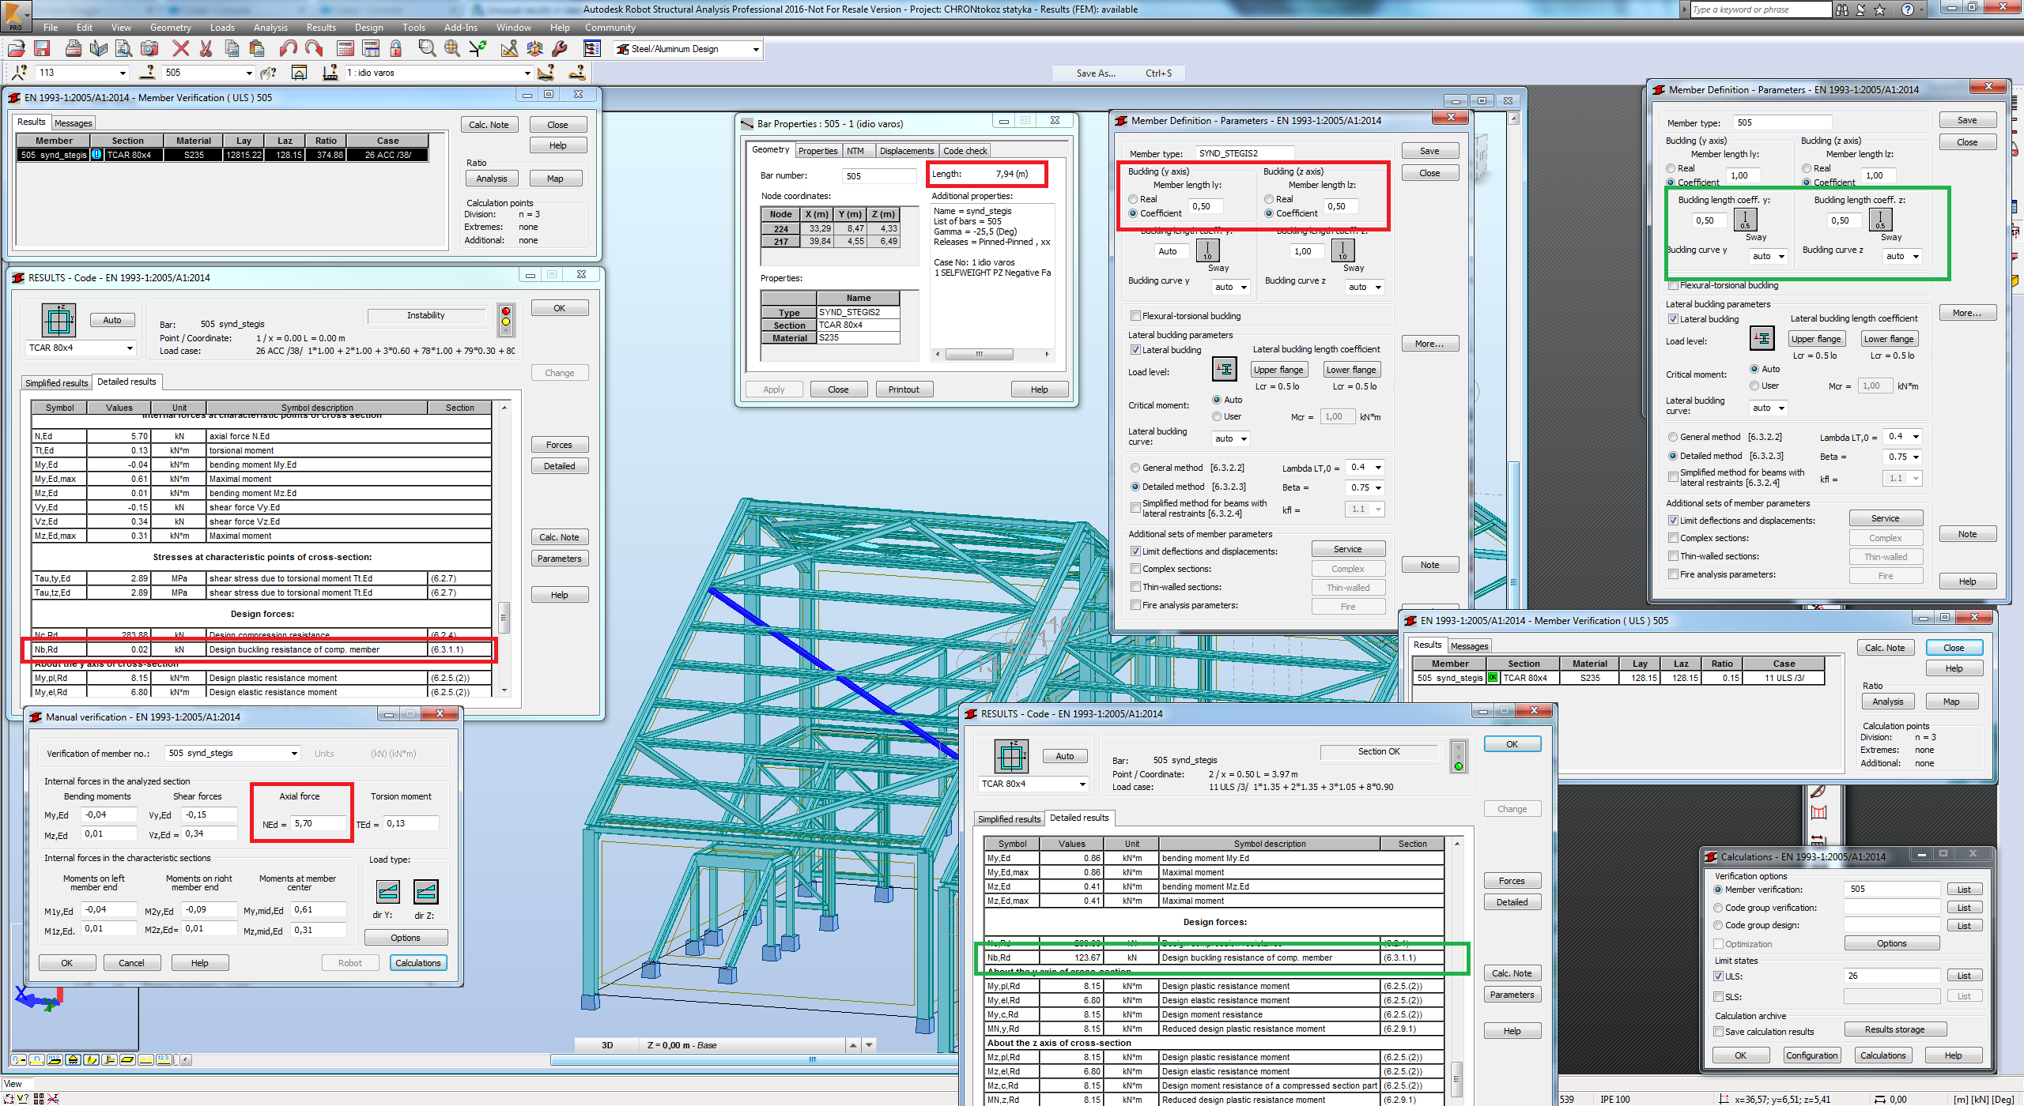Click the Calculations calculator icon

click(x=346, y=49)
